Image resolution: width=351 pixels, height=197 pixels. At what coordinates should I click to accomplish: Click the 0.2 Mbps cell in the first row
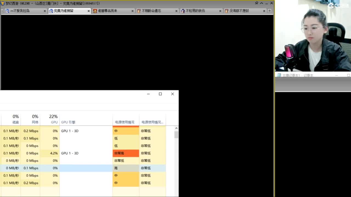pyautogui.click(x=30, y=131)
